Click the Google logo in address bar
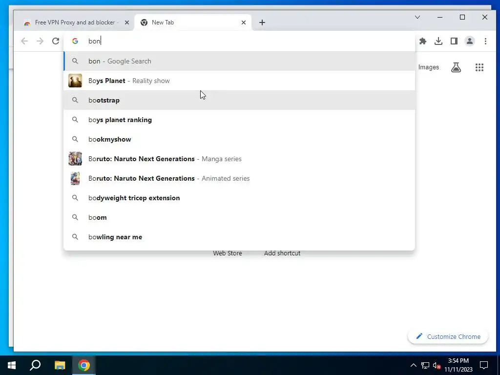 [x=75, y=41]
